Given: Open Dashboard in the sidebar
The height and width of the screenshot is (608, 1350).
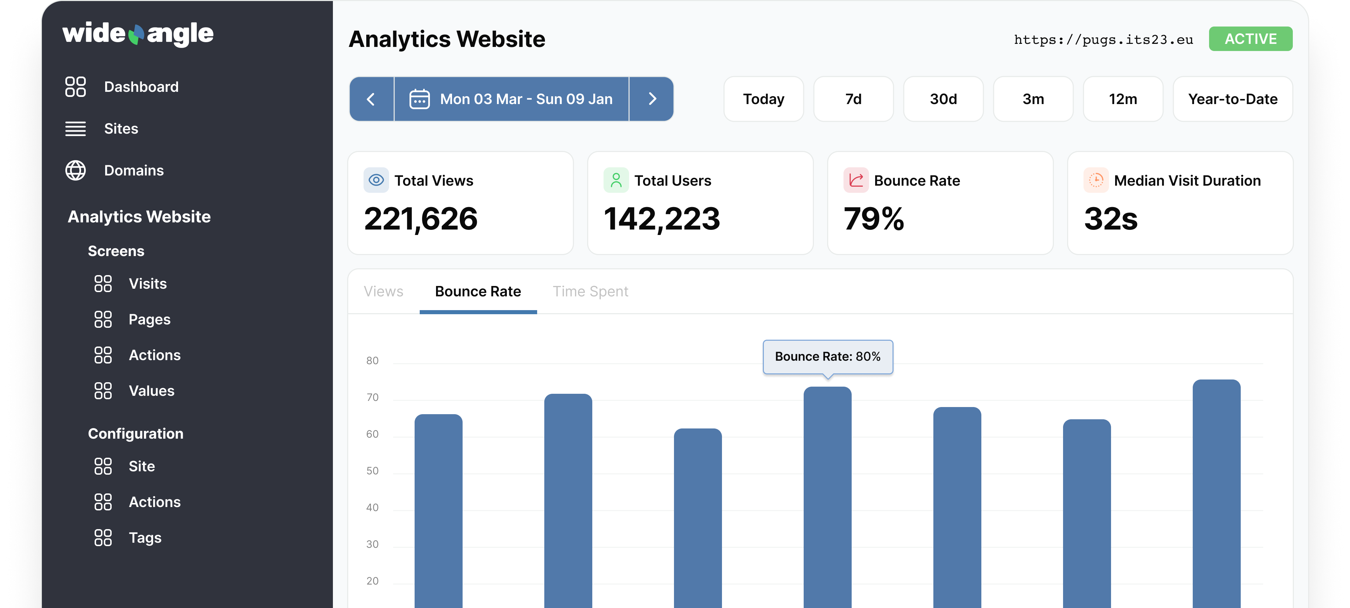Looking at the screenshot, I should tap(141, 87).
